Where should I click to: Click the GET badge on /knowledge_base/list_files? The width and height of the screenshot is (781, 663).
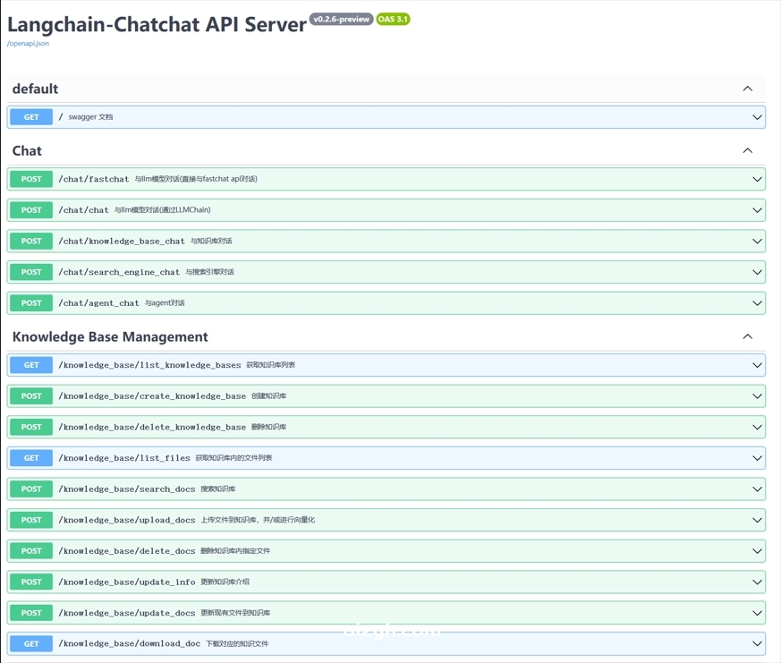[30, 457]
